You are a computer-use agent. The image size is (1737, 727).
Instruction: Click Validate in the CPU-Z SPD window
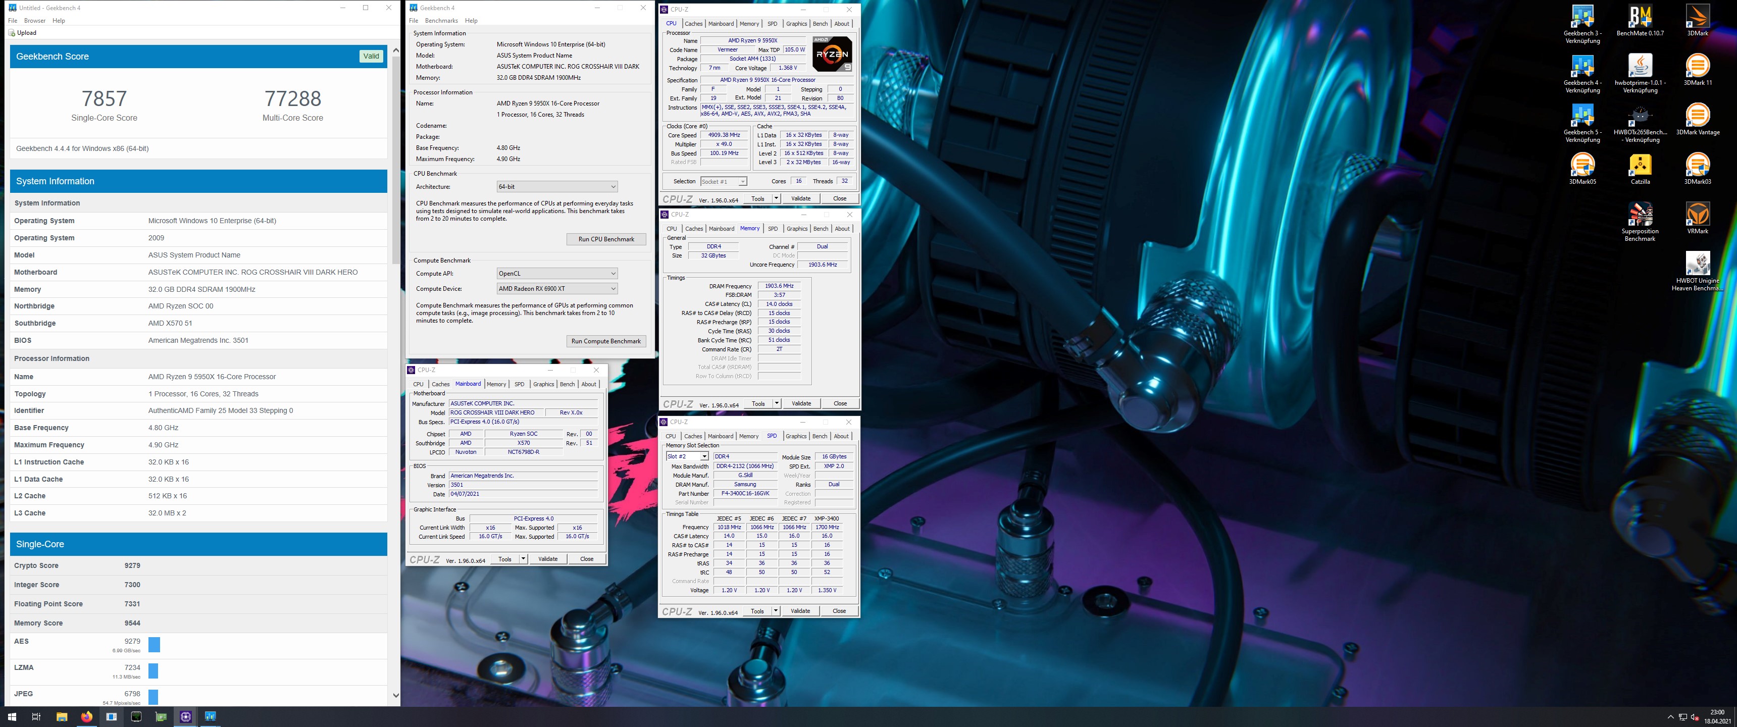point(800,611)
